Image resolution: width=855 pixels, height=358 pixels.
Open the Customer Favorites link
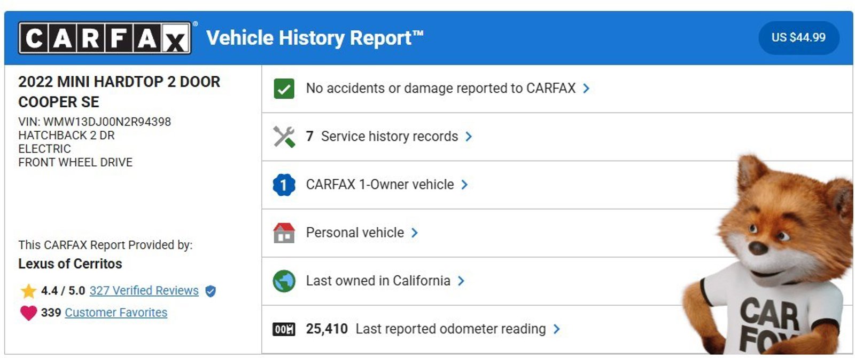click(x=116, y=313)
